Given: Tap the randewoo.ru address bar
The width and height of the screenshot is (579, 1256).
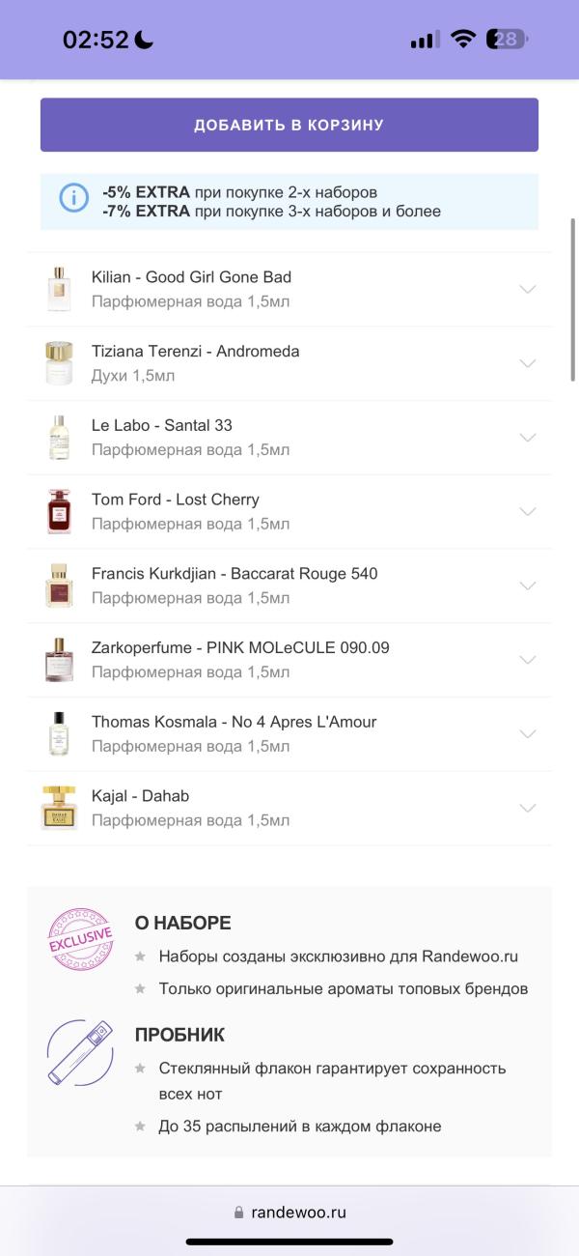Looking at the screenshot, I should (x=289, y=1212).
